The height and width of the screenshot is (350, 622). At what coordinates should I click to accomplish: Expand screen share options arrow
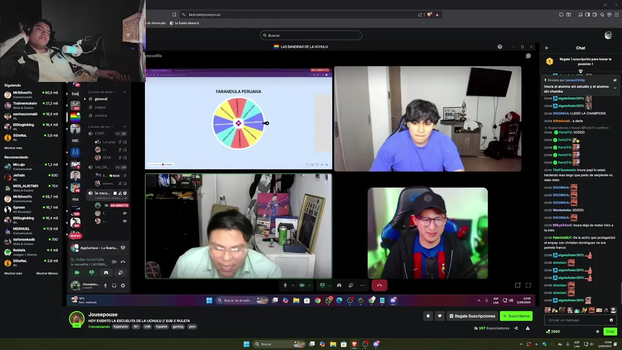tap(329, 285)
